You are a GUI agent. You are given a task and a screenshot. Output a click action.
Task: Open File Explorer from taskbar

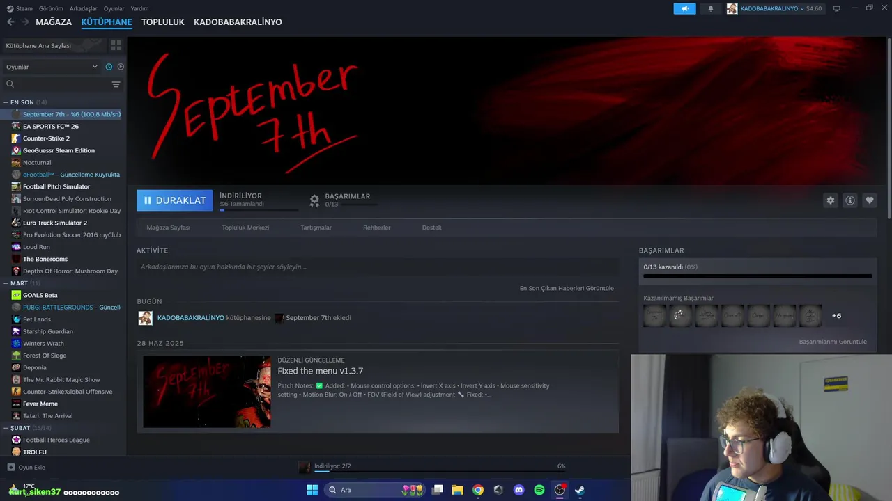457,490
